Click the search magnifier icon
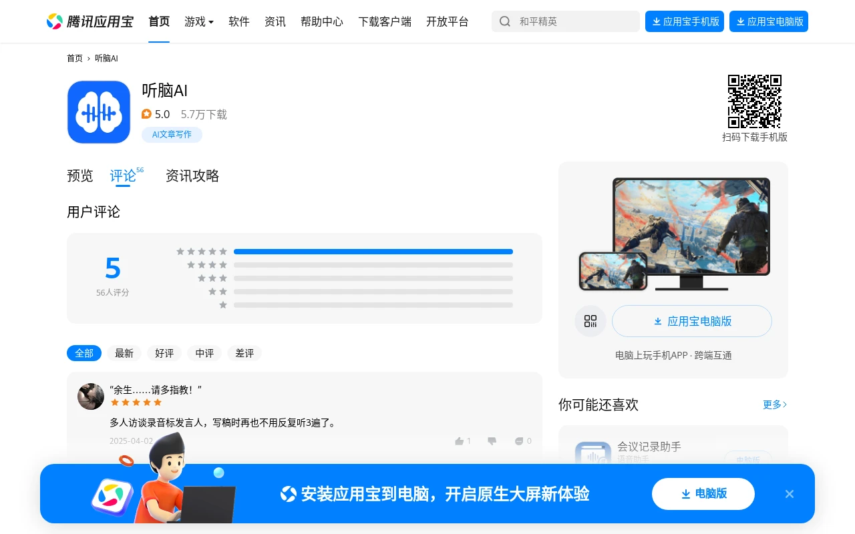The height and width of the screenshot is (534, 855). tap(505, 21)
